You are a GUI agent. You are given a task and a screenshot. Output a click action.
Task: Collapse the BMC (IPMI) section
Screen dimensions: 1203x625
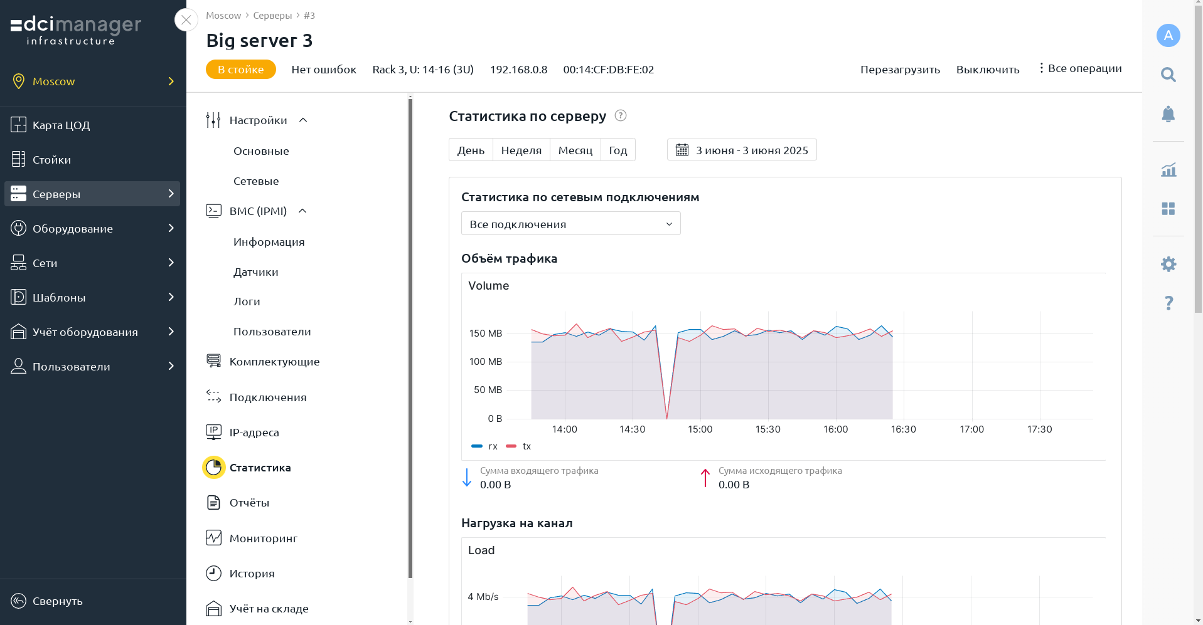[x=302, y=211]
